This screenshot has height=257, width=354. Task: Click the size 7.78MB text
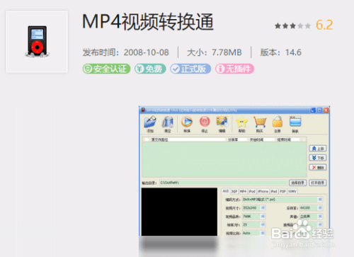[x=227, y=52]
